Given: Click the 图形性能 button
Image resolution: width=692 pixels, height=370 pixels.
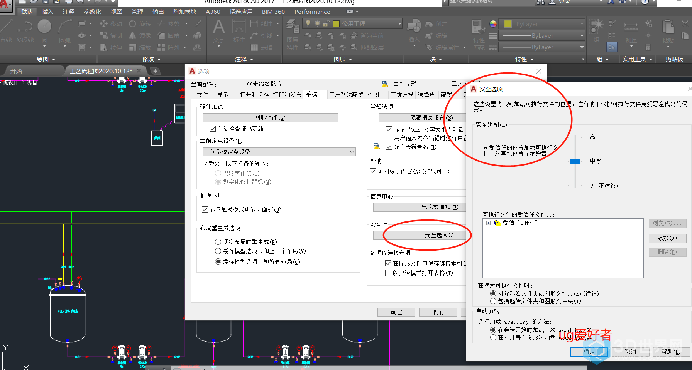Looking at the screenshot, I should click(270, 117).
